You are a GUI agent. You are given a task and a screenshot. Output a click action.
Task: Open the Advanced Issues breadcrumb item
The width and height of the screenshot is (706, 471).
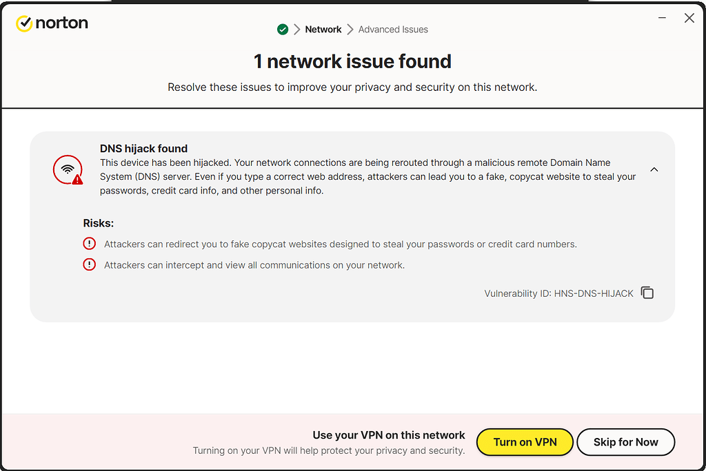[393, 29]
